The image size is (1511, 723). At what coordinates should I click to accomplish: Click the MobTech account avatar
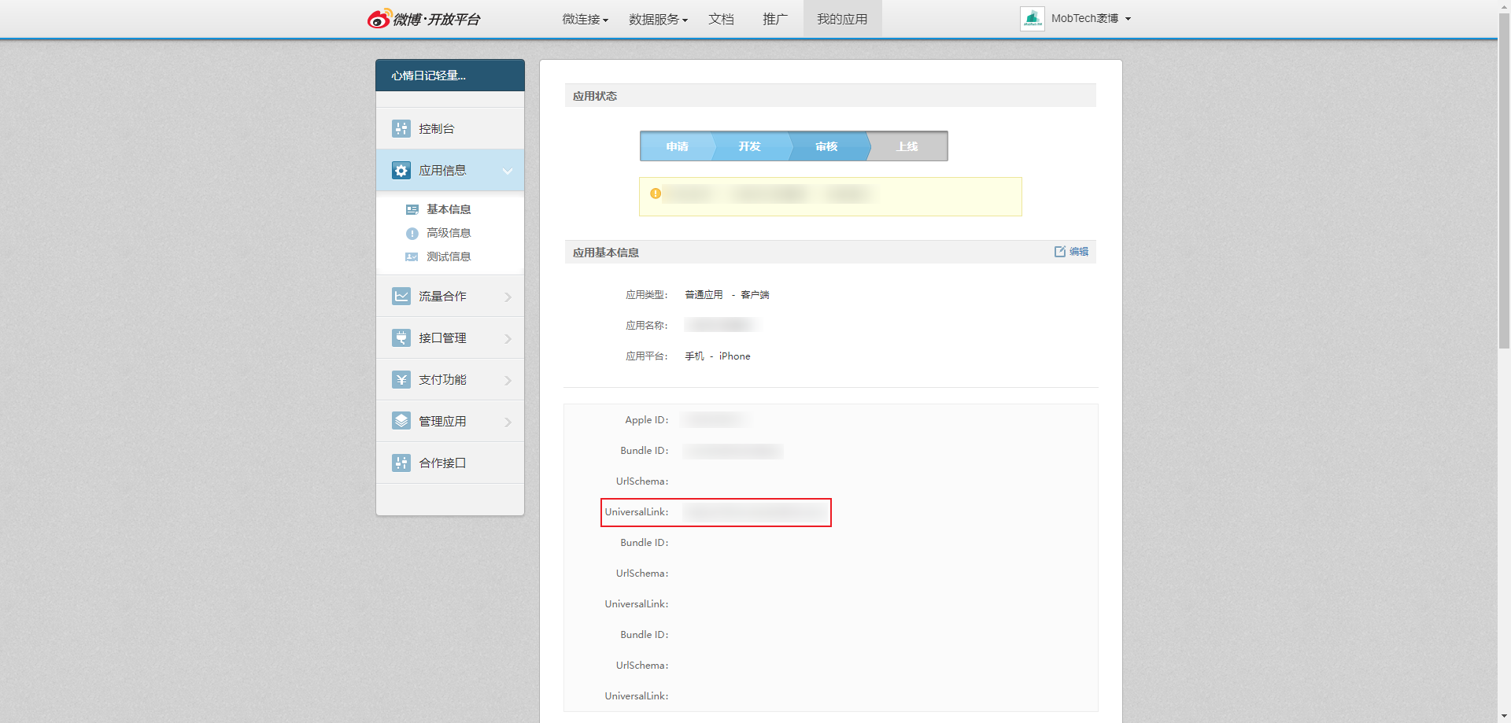pos(1033,18)
